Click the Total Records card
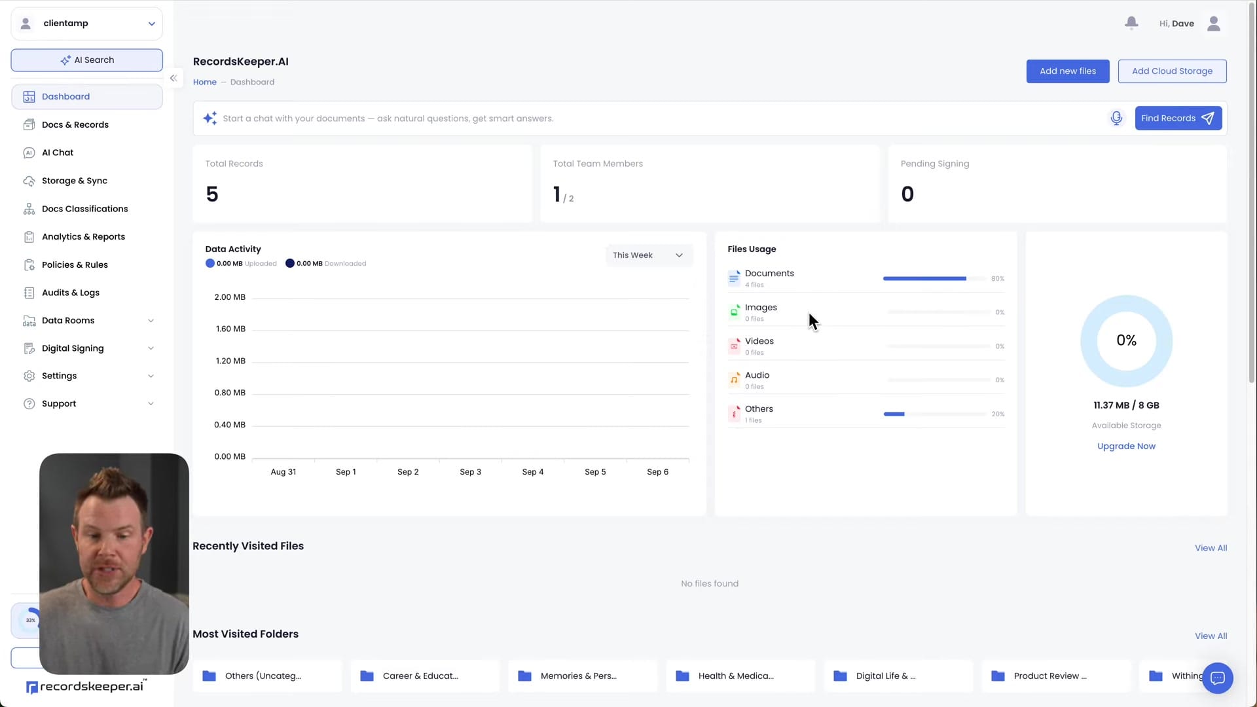1257x707 pixels. (362, 184)
